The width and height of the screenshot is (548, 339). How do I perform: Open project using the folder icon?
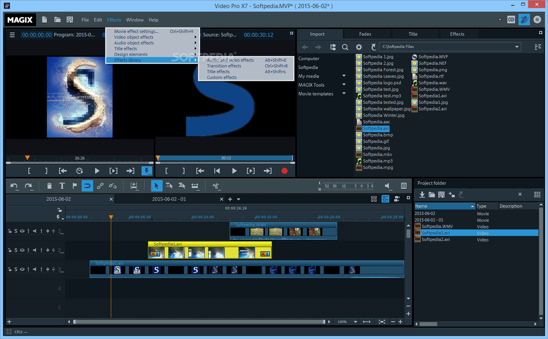[58, 20]
